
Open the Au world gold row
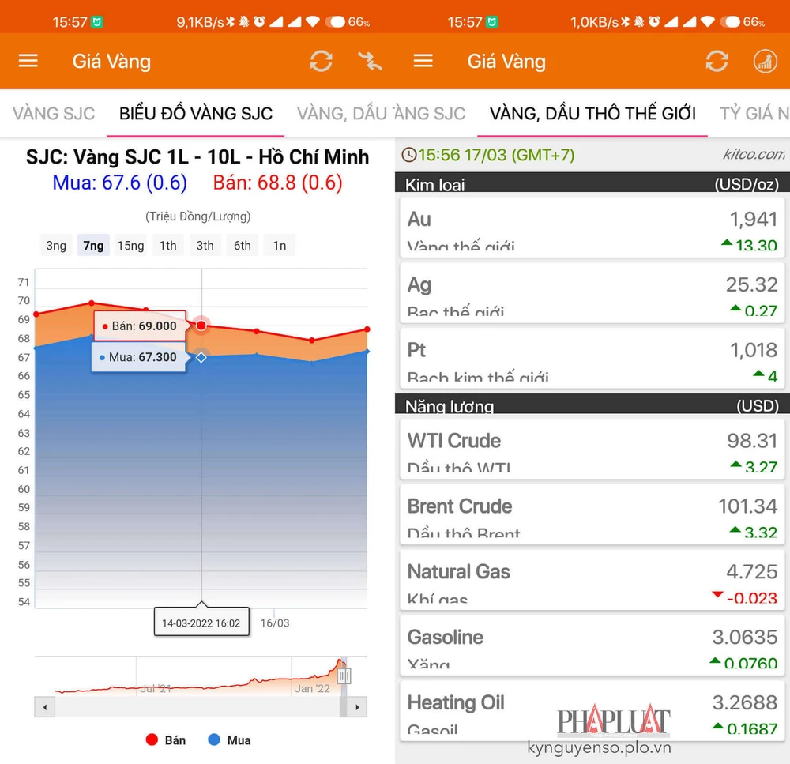[x=591, y=228]
